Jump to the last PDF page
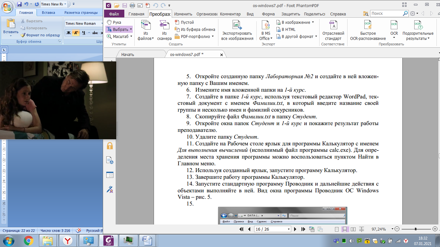Screen dimensions: 440x247 coord(303,229)
